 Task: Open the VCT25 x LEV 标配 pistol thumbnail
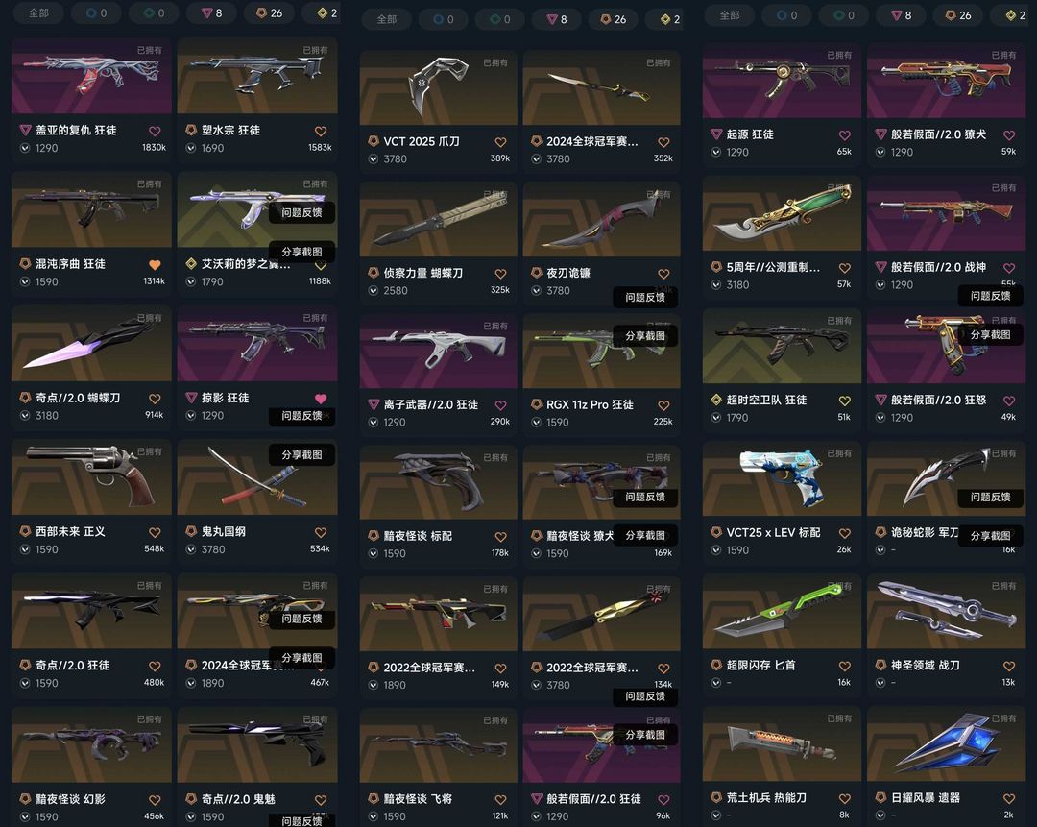[782, 478]
